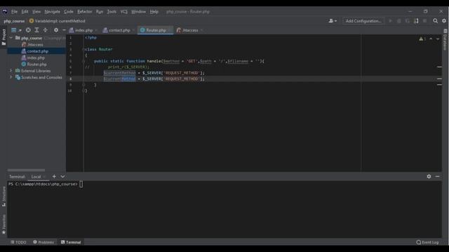Click the Listen for PHP Debug Connections icon

pyautogui.click(x=416, y=21)
